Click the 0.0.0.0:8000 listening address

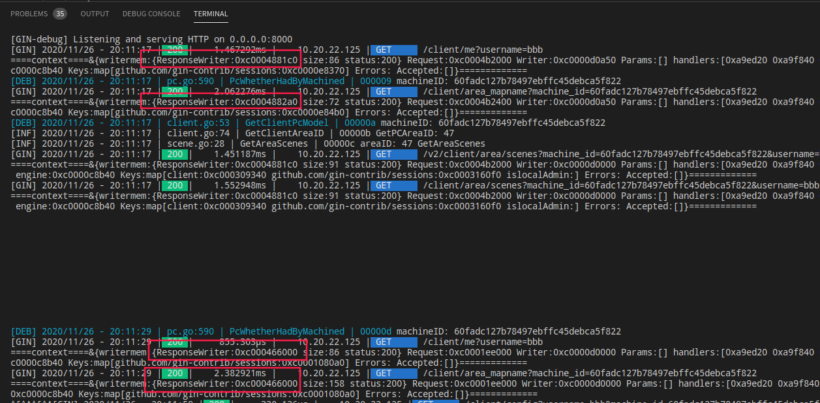[261, 39]
